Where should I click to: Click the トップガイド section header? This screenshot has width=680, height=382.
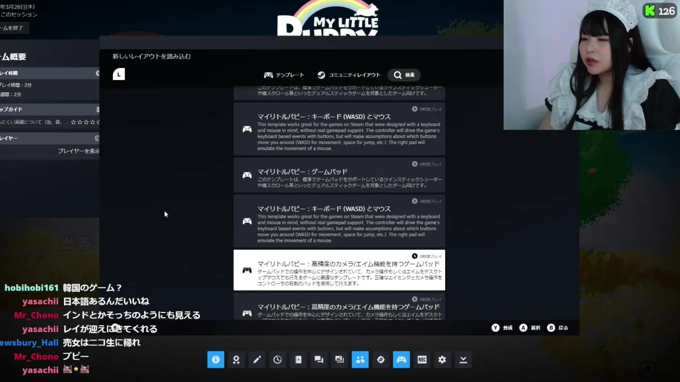coord(50,109)
